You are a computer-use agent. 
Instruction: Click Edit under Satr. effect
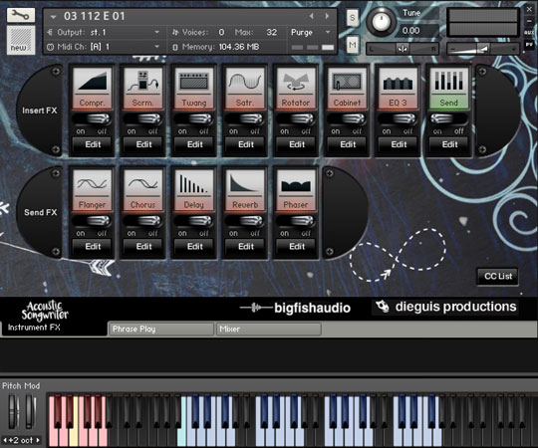[246, 144]
